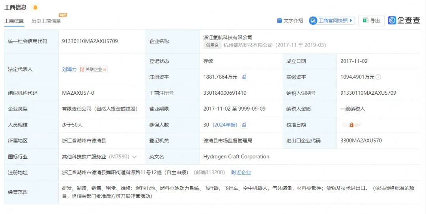Click the 企查查 logo

pyautogui.click(x=404, y=21)
